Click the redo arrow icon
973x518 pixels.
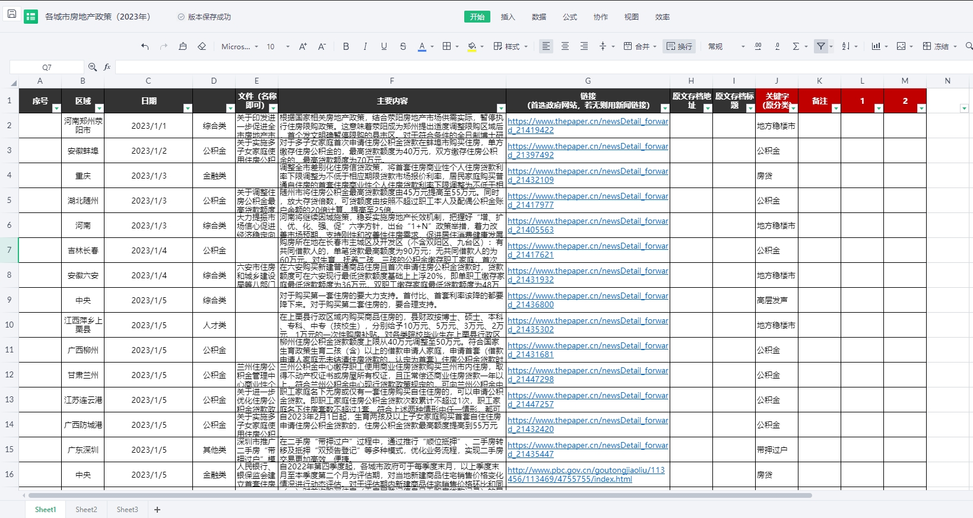[x=164, y=46]
